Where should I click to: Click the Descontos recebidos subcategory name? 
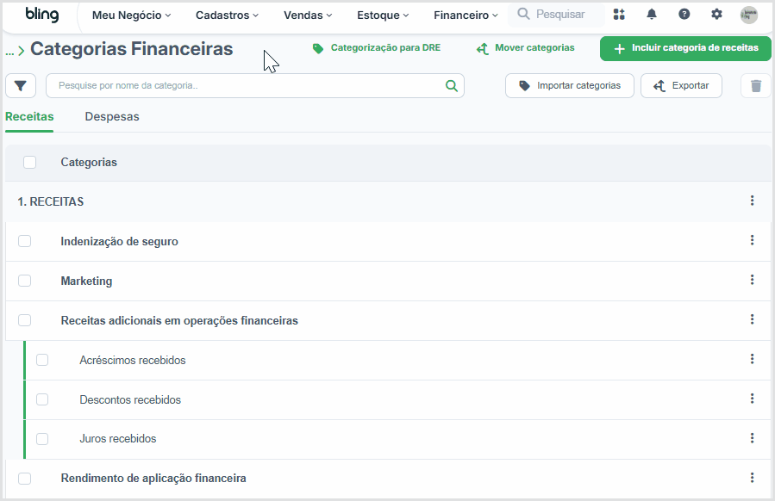pyautogui.click(x=130, y=399)
